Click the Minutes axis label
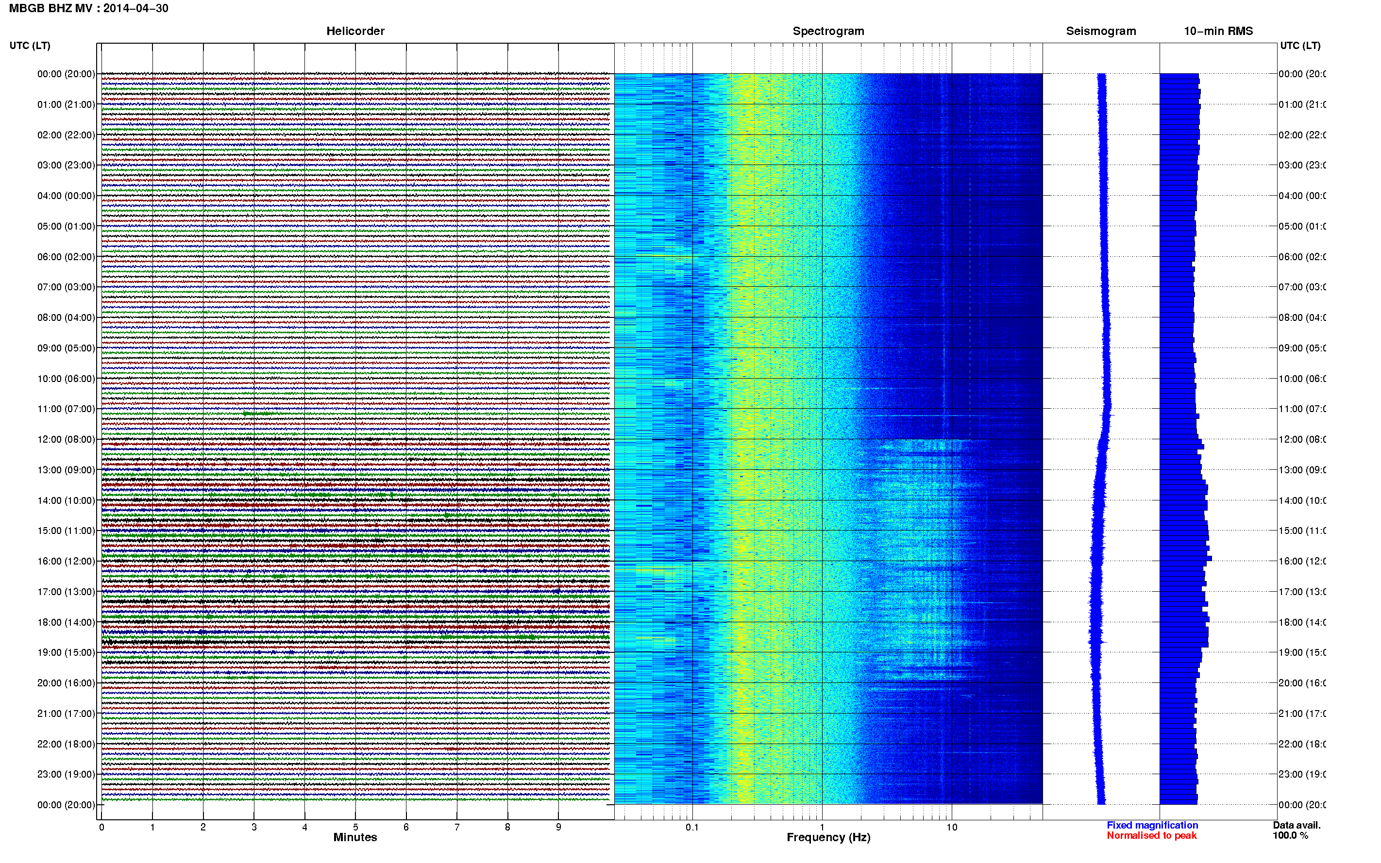This screenshot has width=1381, height=863. (x=355, y=837)
